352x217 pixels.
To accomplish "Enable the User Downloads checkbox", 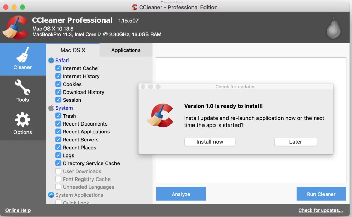I will tap(58, 171).
